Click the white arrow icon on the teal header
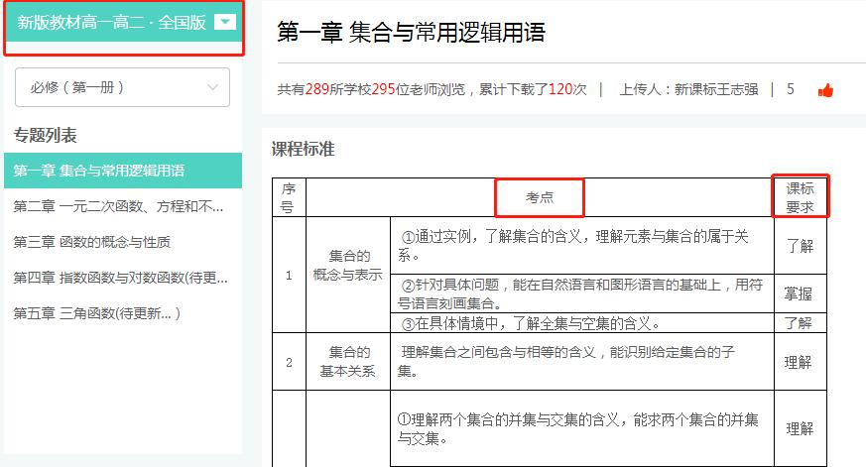This screenshot has width=866, height=467. click(224, 22)
